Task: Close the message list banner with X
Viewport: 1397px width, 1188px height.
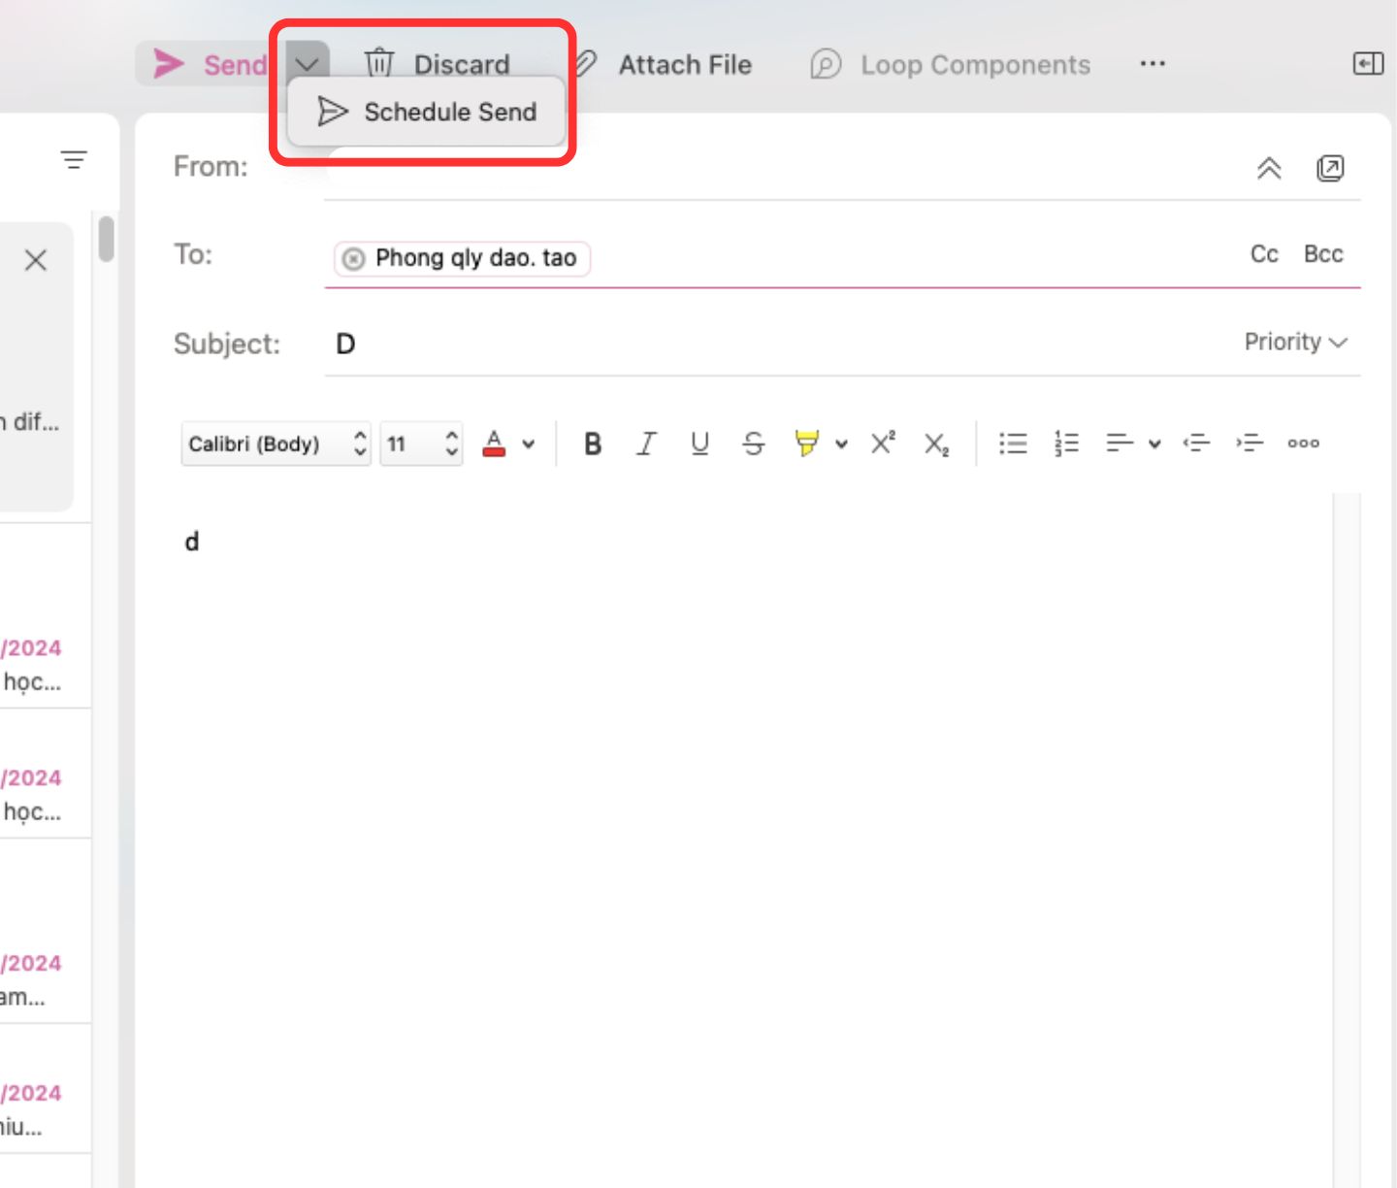Action: [36, 260]
